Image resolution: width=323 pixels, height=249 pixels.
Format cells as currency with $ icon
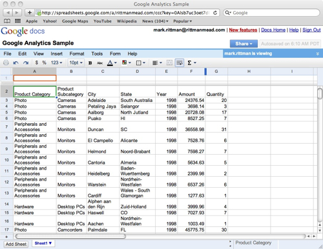[x=37, y=63]
